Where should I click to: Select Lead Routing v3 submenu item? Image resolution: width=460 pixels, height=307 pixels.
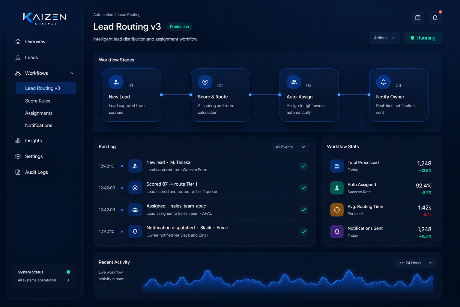[x=46, y=88]
